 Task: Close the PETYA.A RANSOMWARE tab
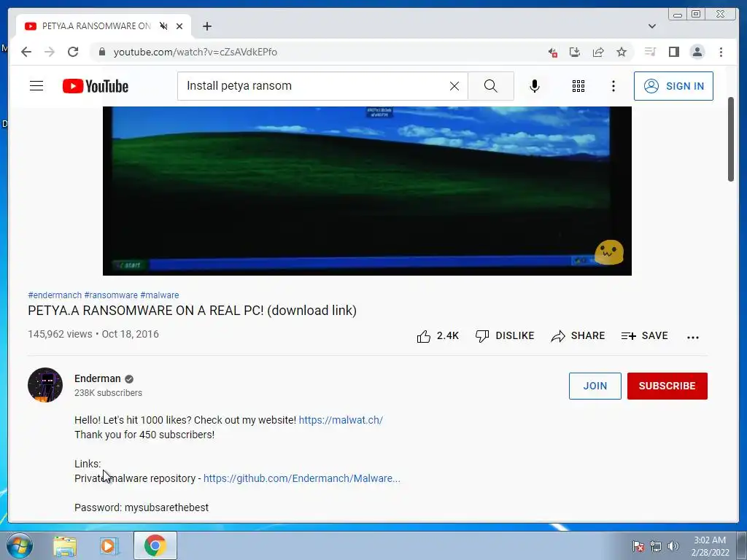coord(179,26)
